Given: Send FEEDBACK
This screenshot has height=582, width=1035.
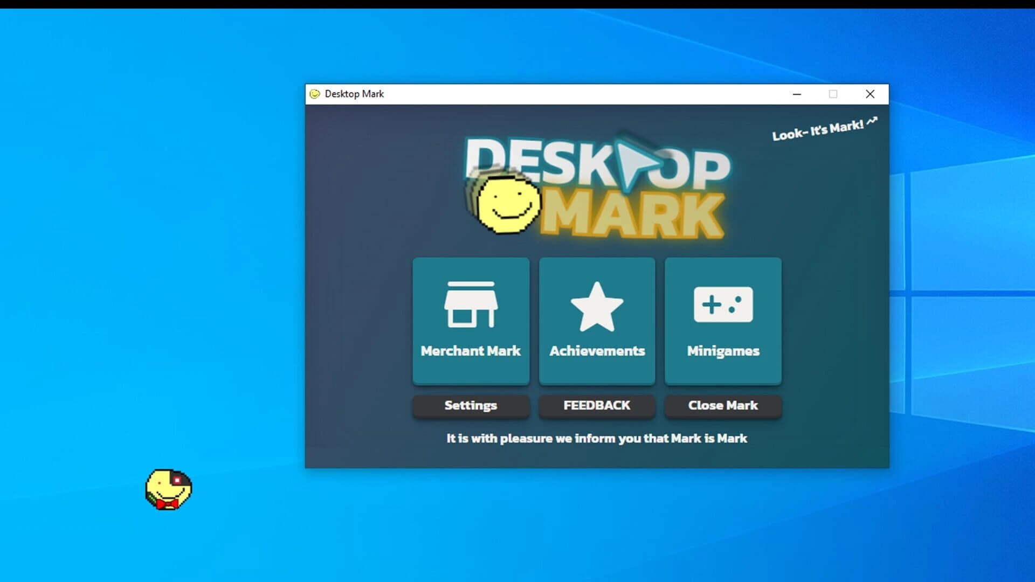Looking at the screenshot, I should [x=596, y=405].
